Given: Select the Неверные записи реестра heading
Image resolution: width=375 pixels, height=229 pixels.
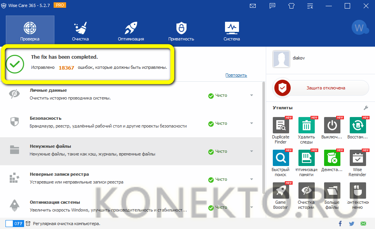Looking at the screenshot, I should [59, 174].
